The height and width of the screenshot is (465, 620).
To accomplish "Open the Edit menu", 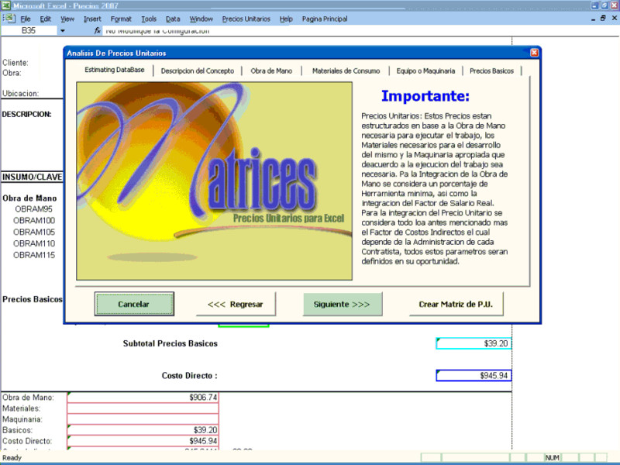I will tap(45, 19).
